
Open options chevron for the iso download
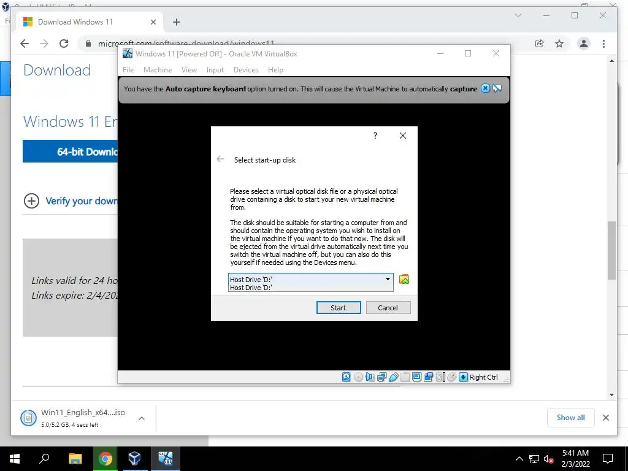142,418
